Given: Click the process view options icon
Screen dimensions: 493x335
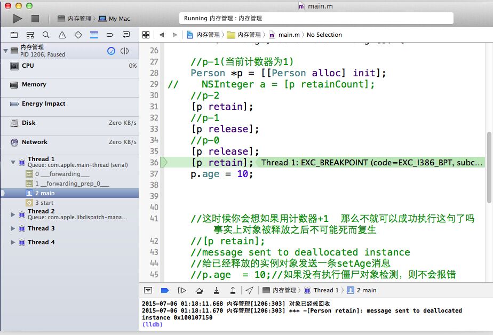Looking at the screenshot, I should [124, 51].
